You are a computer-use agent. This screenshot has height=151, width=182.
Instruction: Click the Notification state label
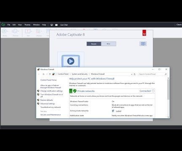coord(77,116)
